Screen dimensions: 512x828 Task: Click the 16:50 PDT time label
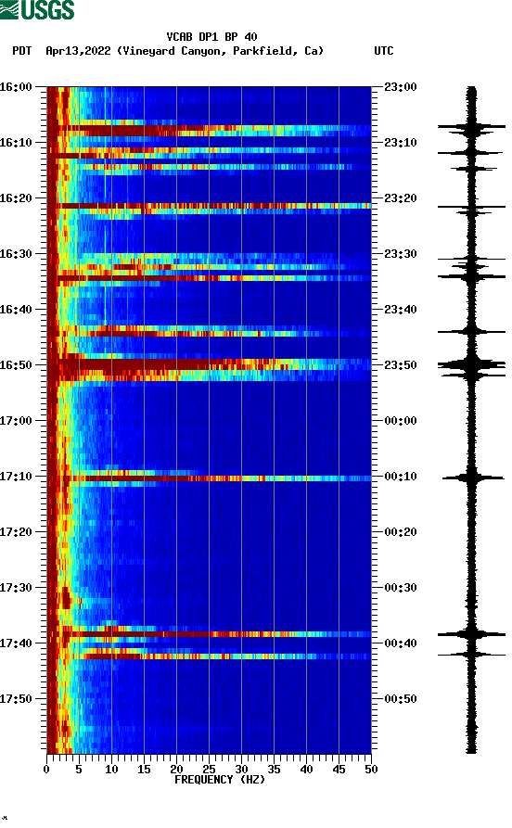tap(16, 365)
